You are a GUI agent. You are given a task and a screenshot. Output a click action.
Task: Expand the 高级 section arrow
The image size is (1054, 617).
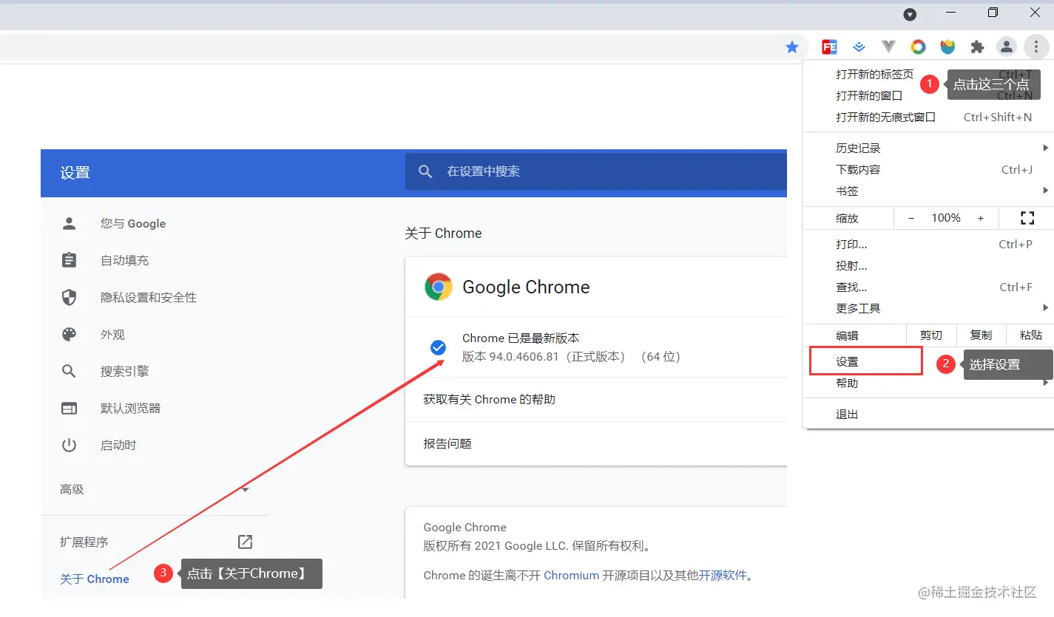click(246, 489)
